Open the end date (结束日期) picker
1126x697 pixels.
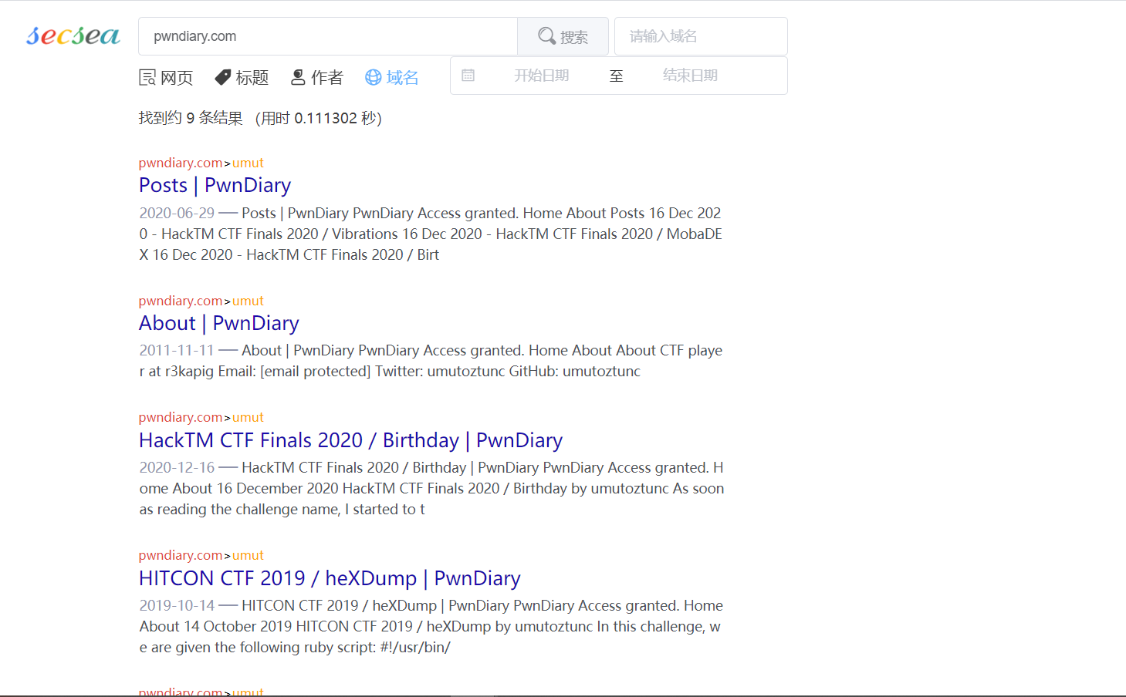(x=690, y=76)
